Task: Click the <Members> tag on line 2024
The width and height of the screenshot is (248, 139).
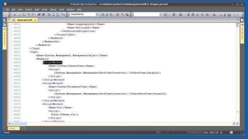Action: pyautogui.click(x=42, y=59)
